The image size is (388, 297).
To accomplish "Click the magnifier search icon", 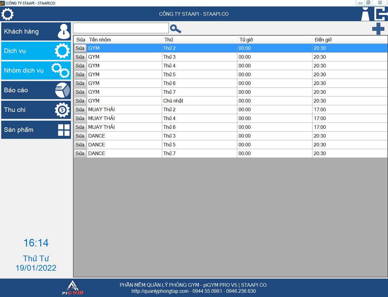I will 176,29.
